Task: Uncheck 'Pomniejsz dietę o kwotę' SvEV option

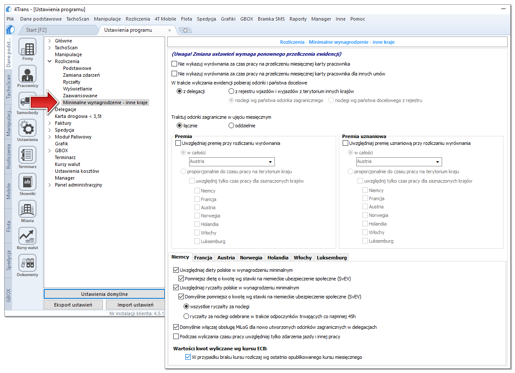Action: [x=181, y=279]
